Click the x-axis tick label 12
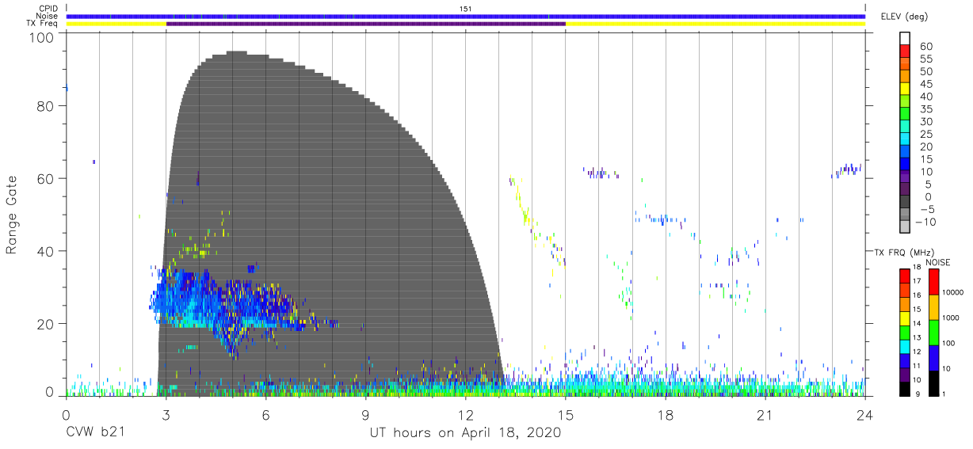Screen dimensions: 973x449 (x=466, y=414)
